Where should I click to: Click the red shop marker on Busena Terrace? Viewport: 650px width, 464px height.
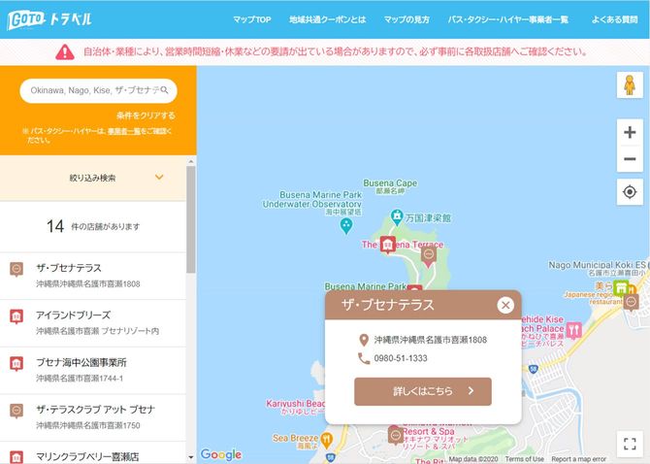[388, 245]
